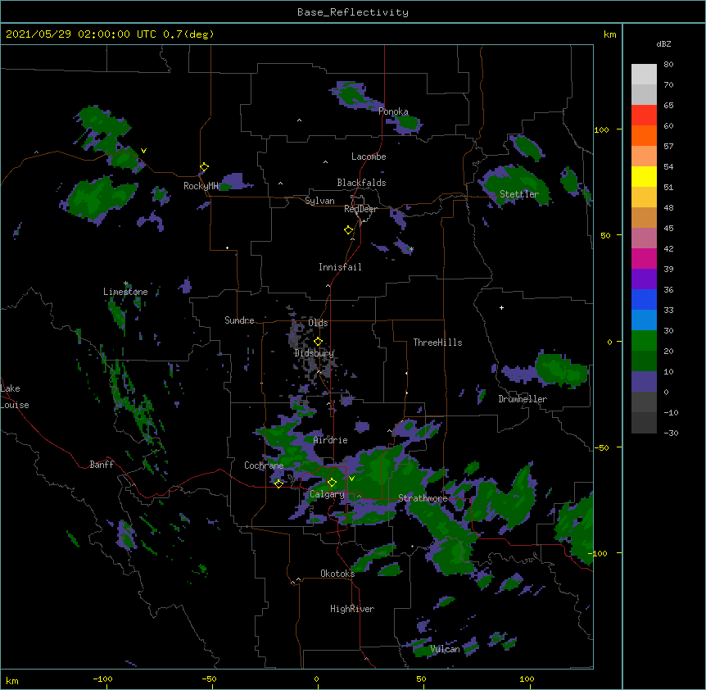Click the dBZ legend heading

663,44
